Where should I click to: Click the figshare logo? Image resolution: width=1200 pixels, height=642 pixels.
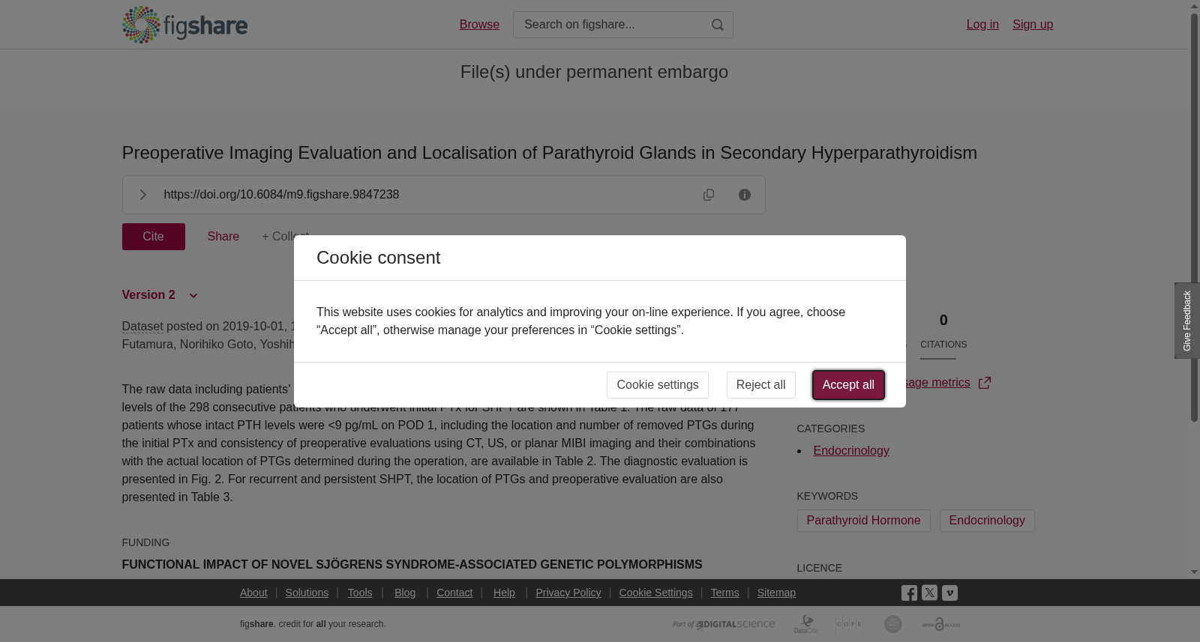tap(184, 25)
